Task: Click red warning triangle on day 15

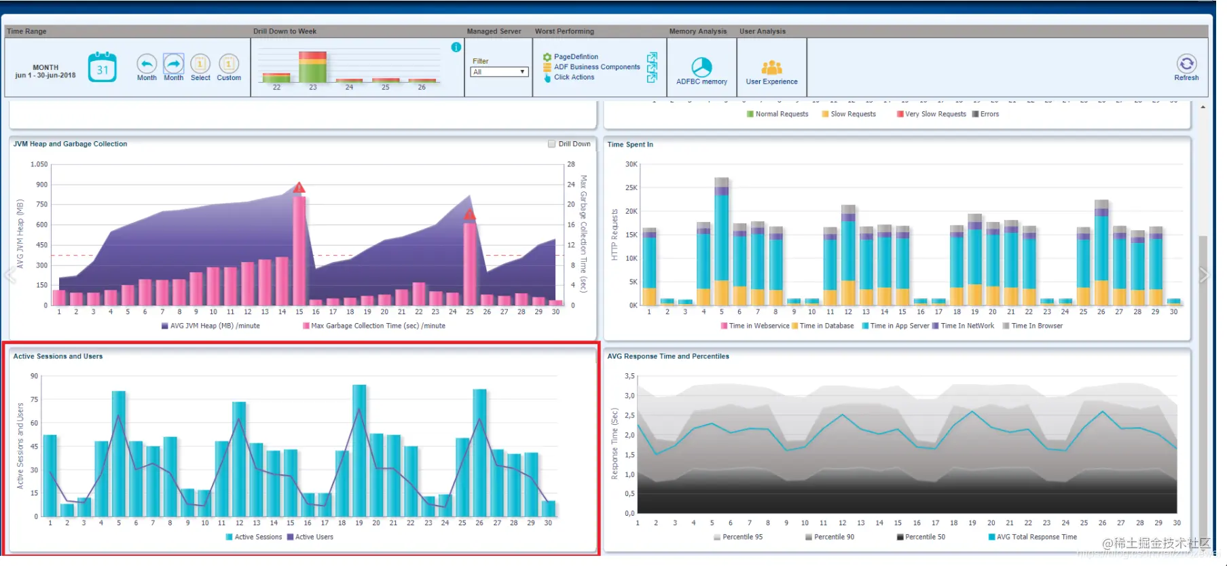Action: coord(299,188)
